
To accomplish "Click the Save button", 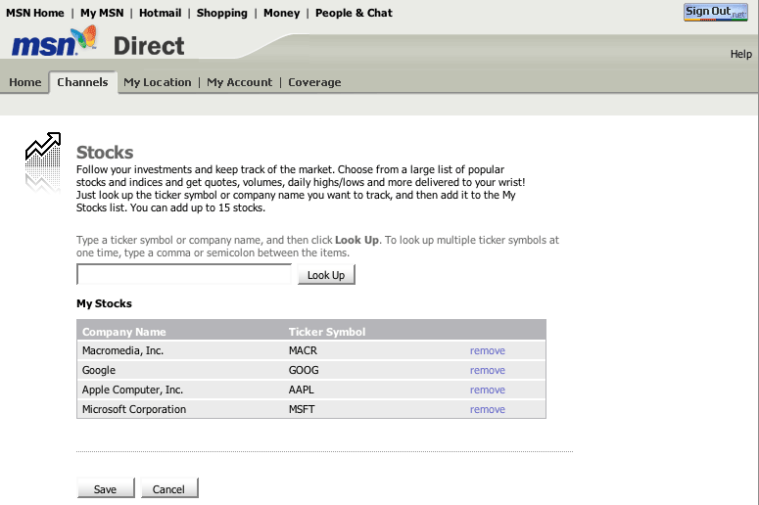I will pos(106,488).
